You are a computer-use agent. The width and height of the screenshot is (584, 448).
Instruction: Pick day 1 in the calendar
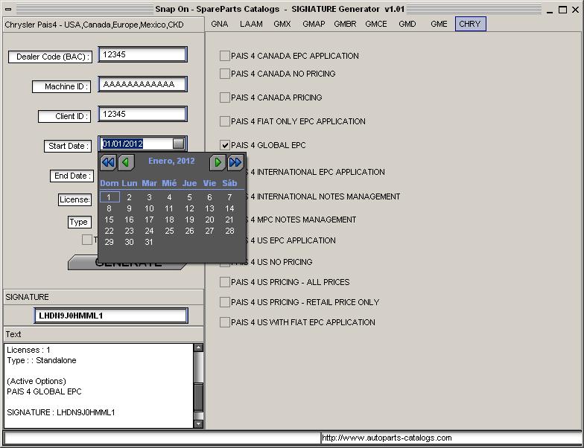coord(110,196)
